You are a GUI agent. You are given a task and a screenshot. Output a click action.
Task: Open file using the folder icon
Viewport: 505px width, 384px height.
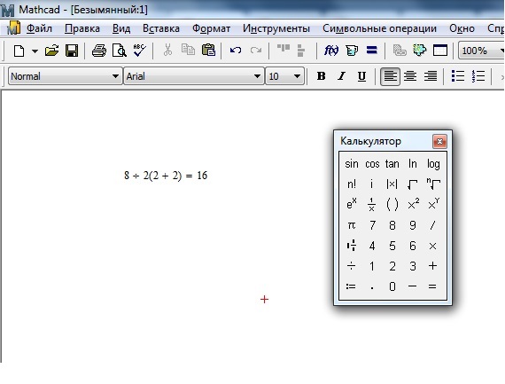coord(51,51)
